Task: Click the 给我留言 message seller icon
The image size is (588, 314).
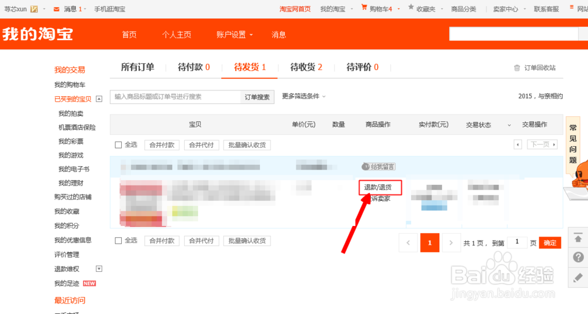Action: [x=378, y=167]
